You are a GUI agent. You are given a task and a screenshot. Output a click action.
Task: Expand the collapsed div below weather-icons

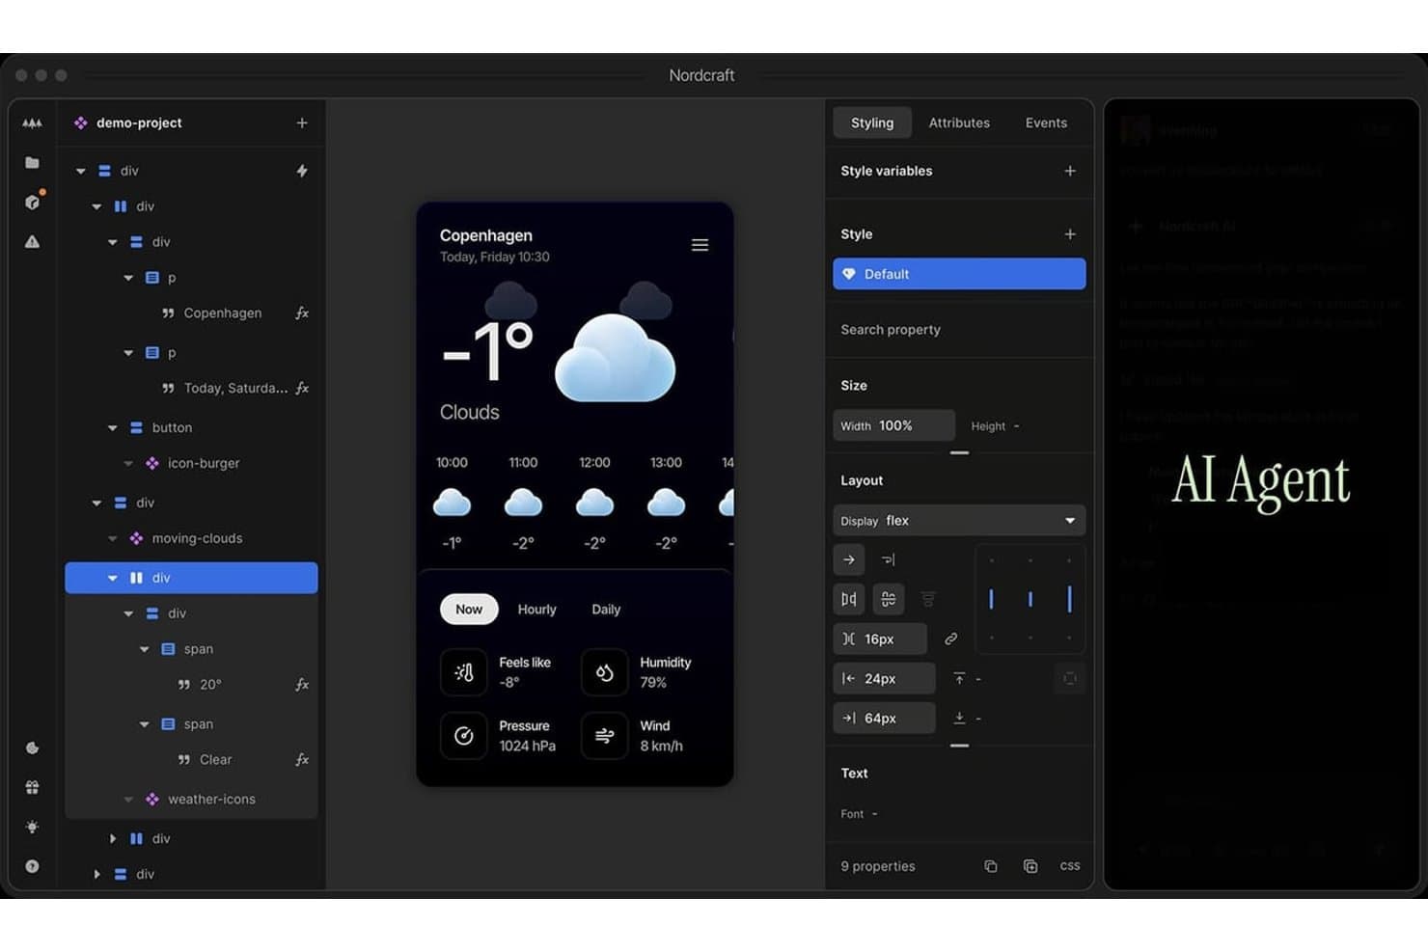pyautogui.click(x=113, y=839)
